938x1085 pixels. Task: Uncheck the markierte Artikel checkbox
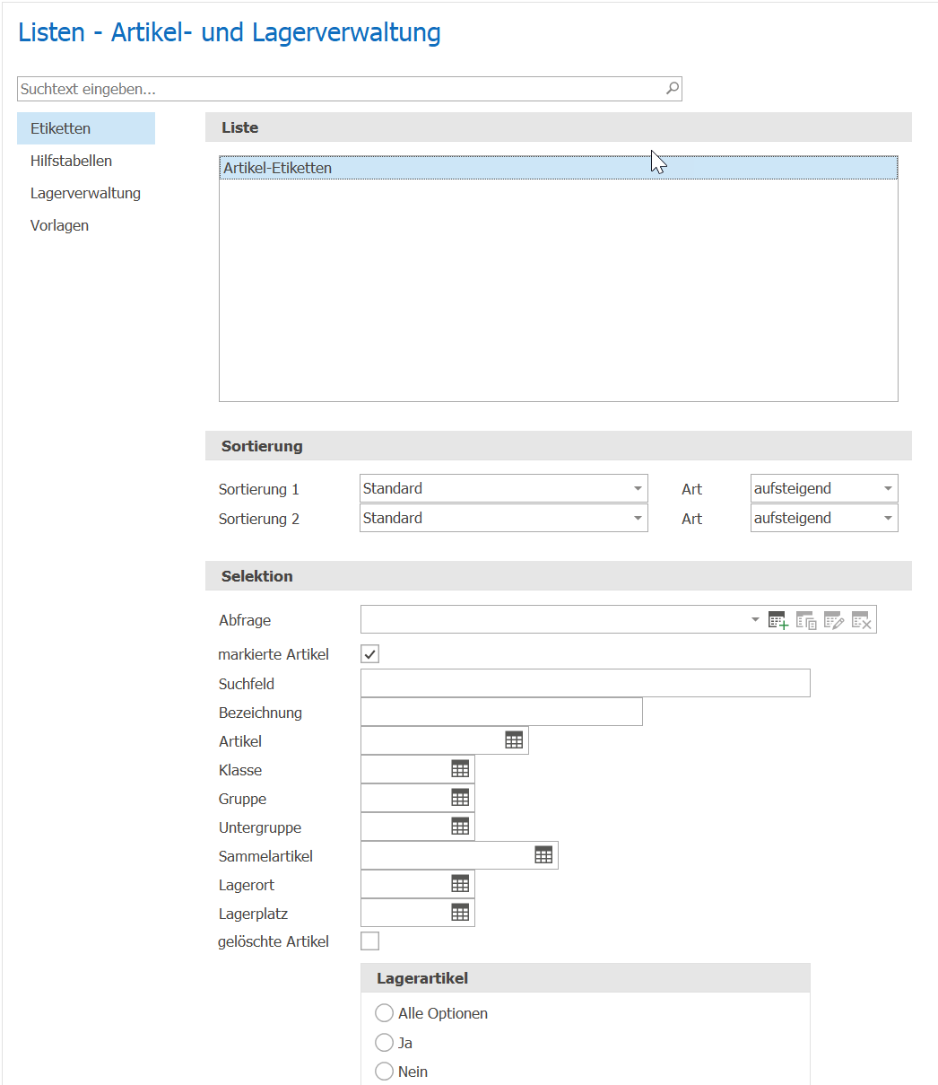pyautogui.click(x=369, y=654)
